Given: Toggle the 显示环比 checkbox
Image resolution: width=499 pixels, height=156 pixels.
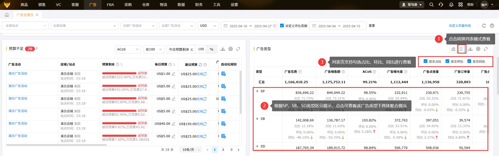Looking at the screenshot, I should (x=447, y=61).
